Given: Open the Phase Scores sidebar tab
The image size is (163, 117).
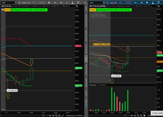Looking at the screenshot, I should coord(86,70).
